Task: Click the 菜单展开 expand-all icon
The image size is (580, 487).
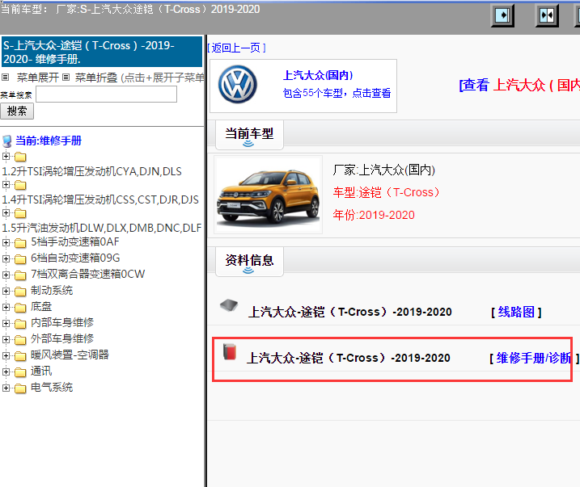Action: coord(5,78)
